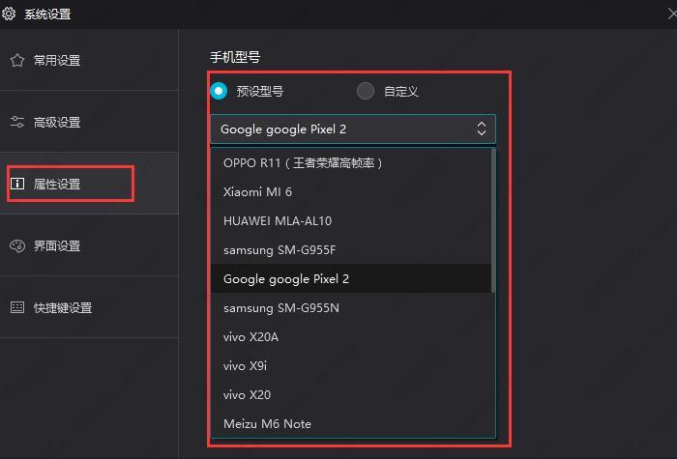
Task: Select the 自定义 radio button
Action: point(366,91)
